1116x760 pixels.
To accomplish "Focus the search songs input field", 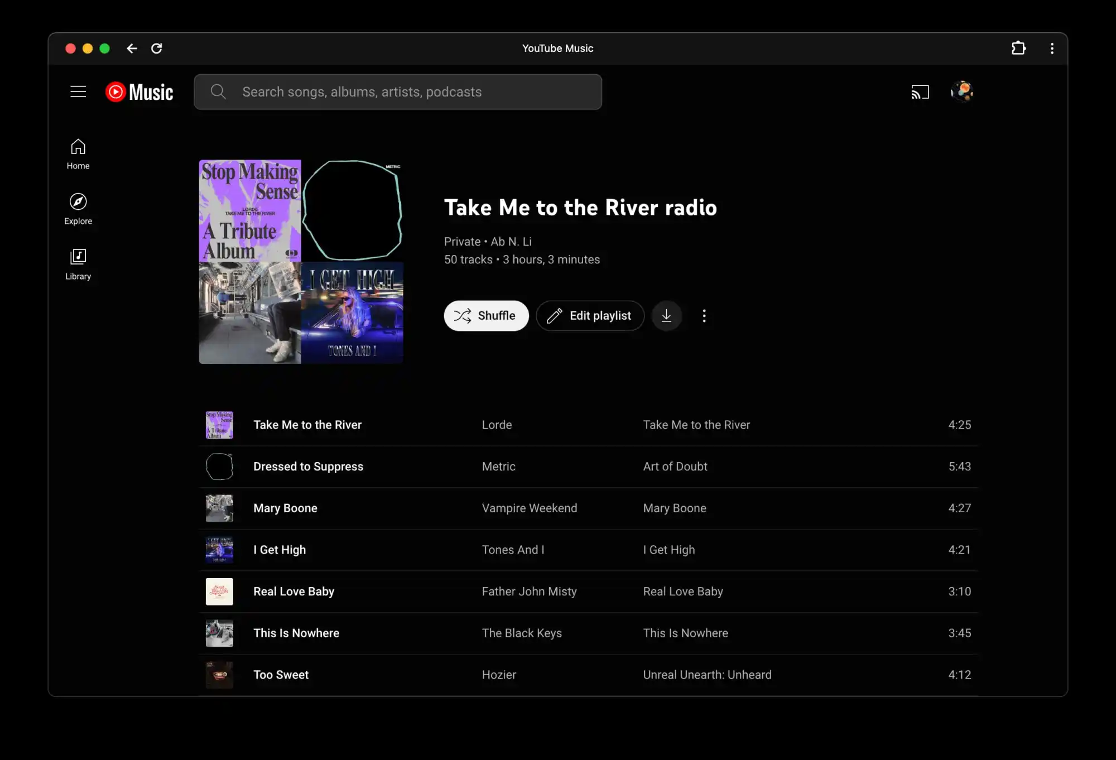I will coord(398,92).
